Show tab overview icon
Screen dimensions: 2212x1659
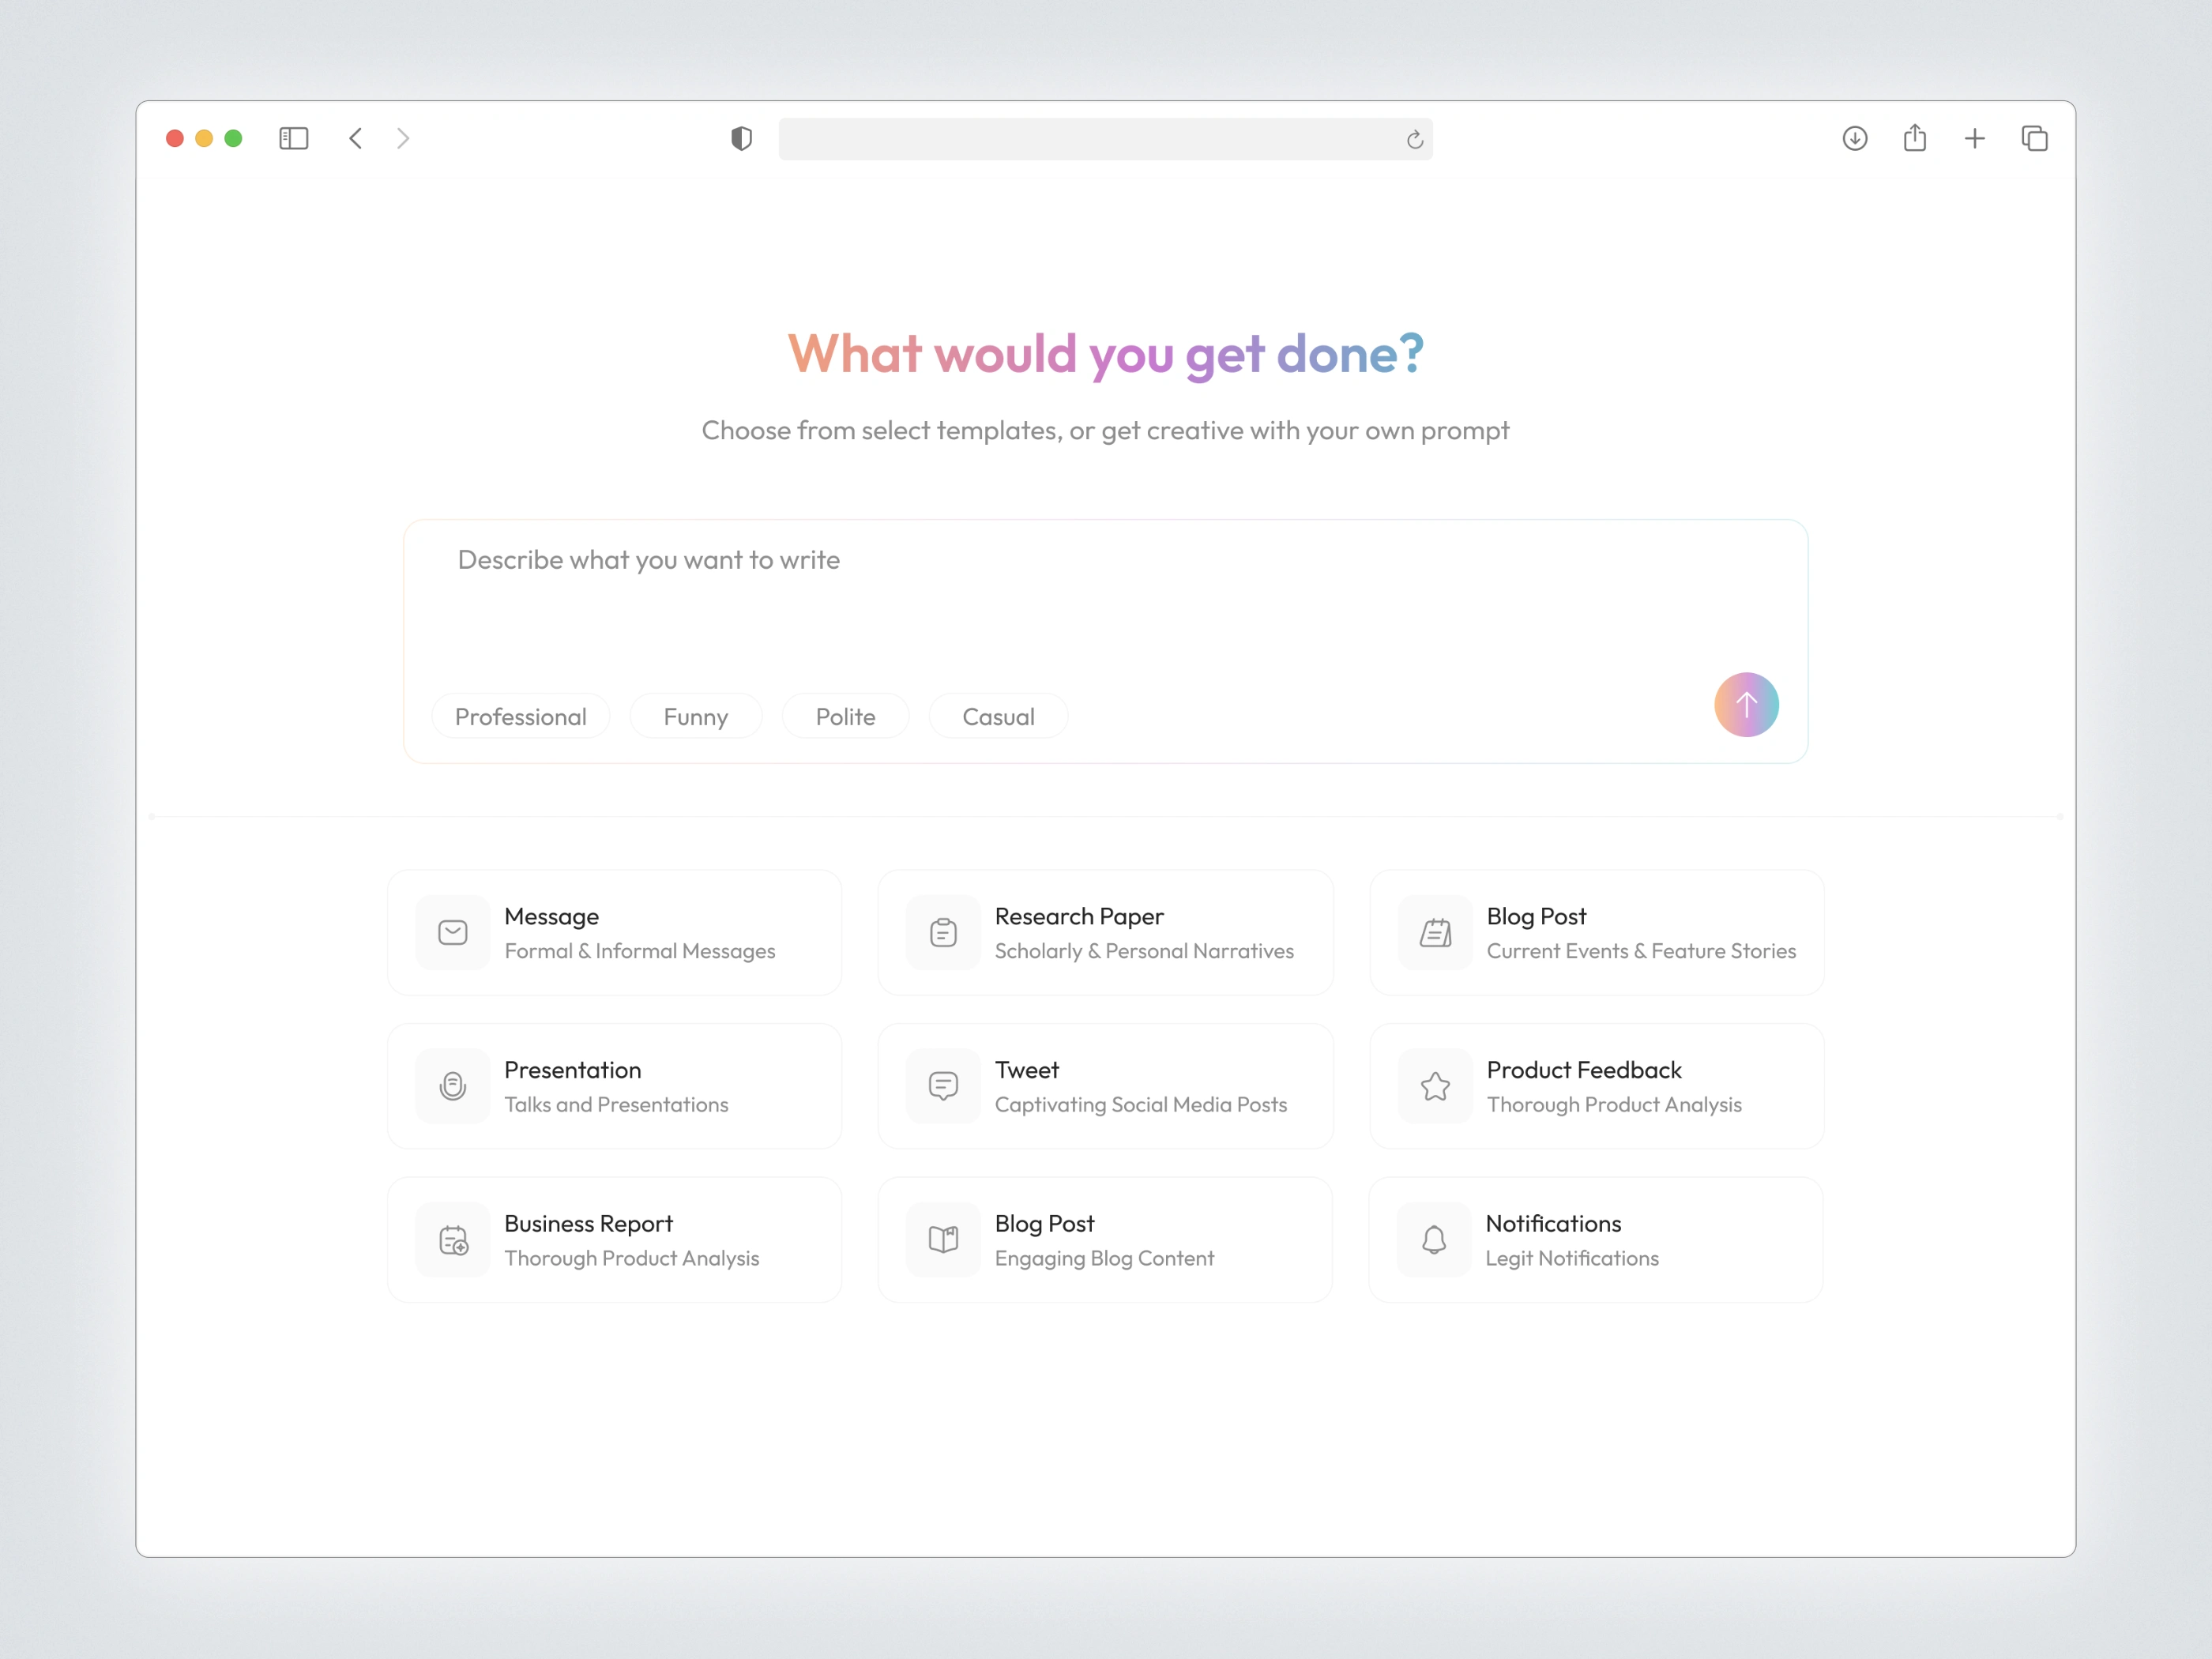coord(2034,138)
